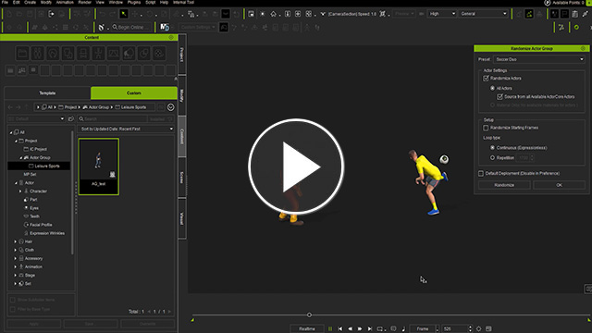The image size is (592, 333).
Task: Click the Actor category icon in Content
Action: pyautogui.click(x=38, y=54)
